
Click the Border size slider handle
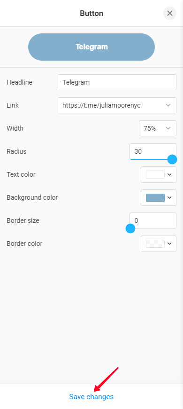[130, 229]
